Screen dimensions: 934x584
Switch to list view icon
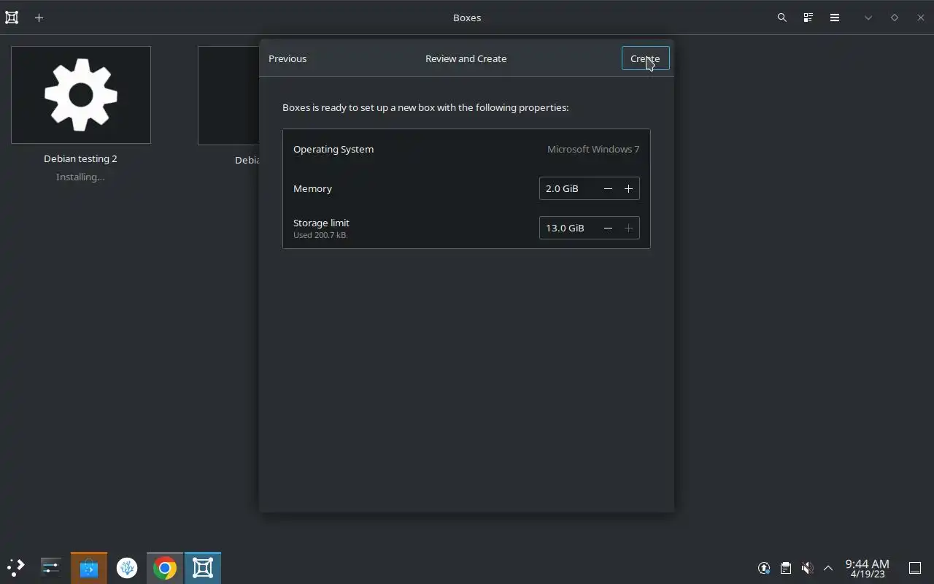pyautogui.click(x=808, y=18)
